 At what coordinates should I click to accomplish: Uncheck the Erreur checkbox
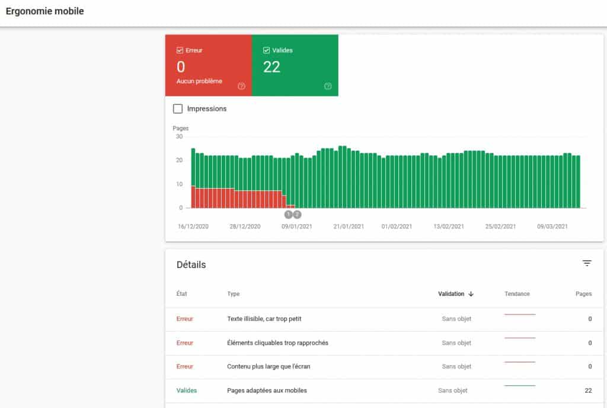[180, 50]
